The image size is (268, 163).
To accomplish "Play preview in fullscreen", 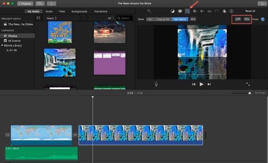I will point(248,84).
